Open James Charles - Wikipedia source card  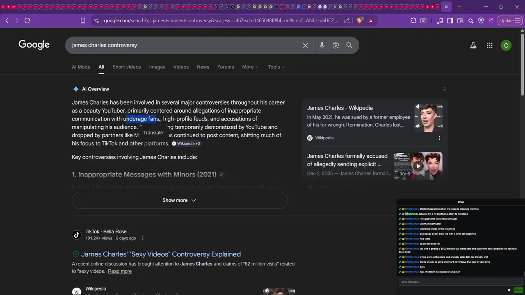(340, 108)
